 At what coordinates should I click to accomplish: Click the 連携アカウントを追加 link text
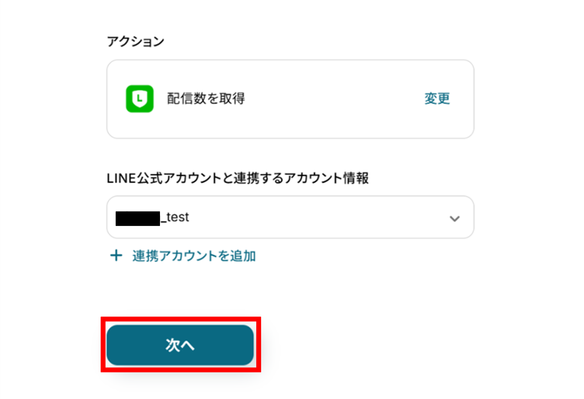click(x=194, y=256)
